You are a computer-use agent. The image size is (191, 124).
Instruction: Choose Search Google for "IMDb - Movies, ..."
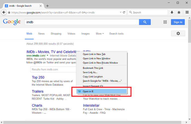click(102, 81)
